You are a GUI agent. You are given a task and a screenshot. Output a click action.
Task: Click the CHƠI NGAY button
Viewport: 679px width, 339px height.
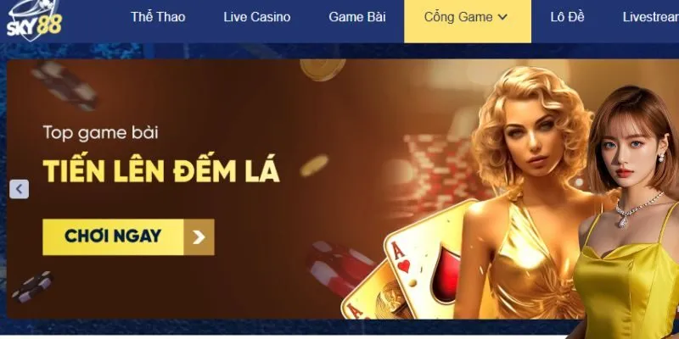(x=128, y=237)
